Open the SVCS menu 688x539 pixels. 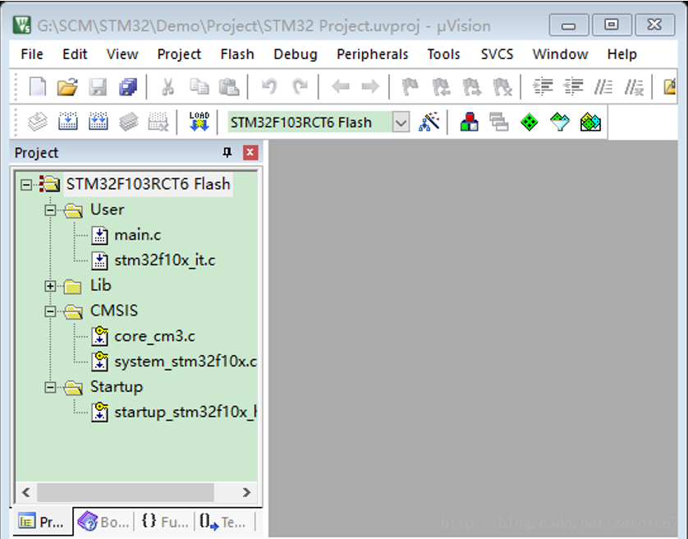point(497,54)
